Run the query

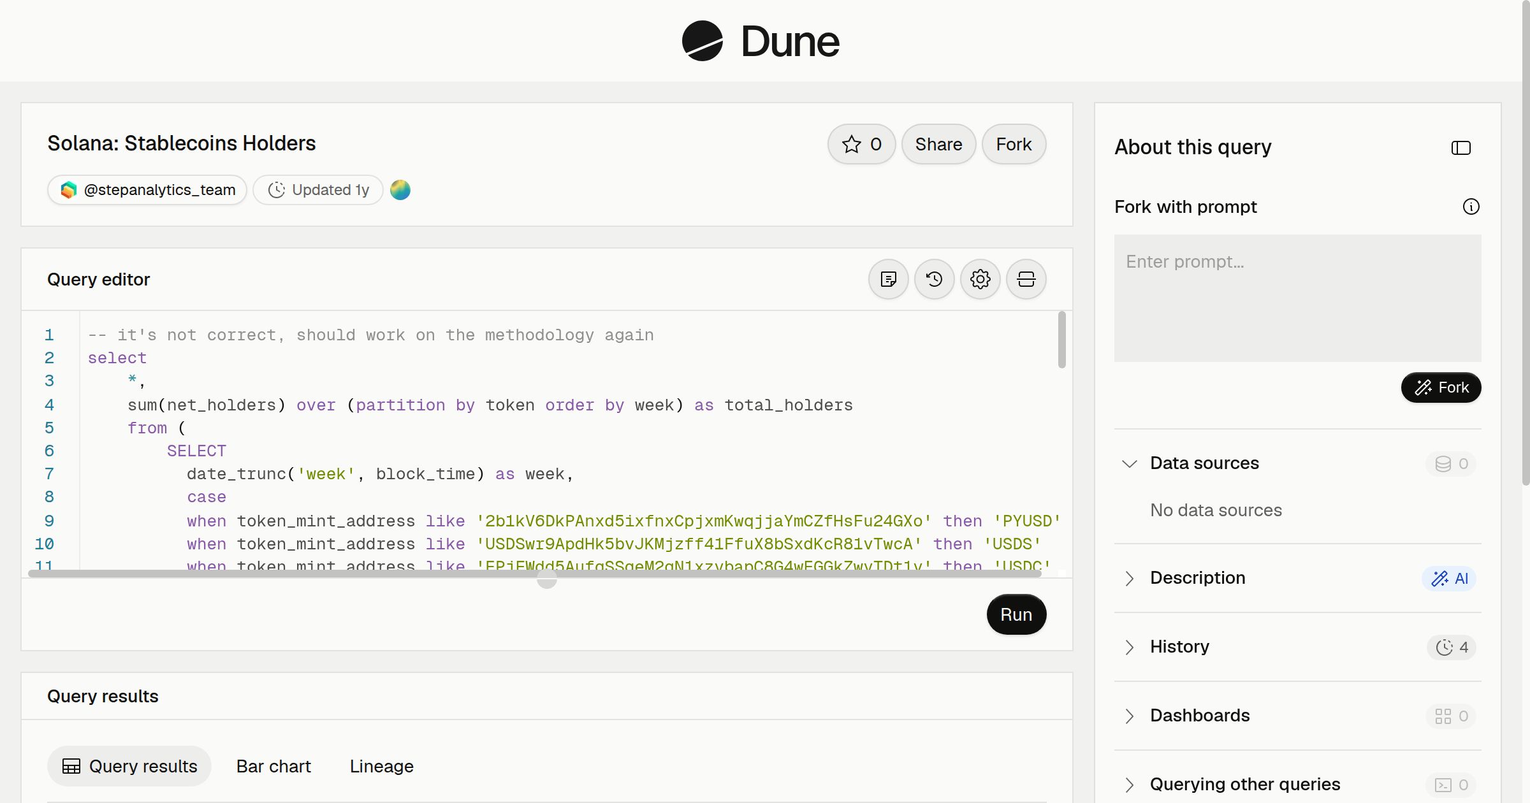pos(1016,614)
